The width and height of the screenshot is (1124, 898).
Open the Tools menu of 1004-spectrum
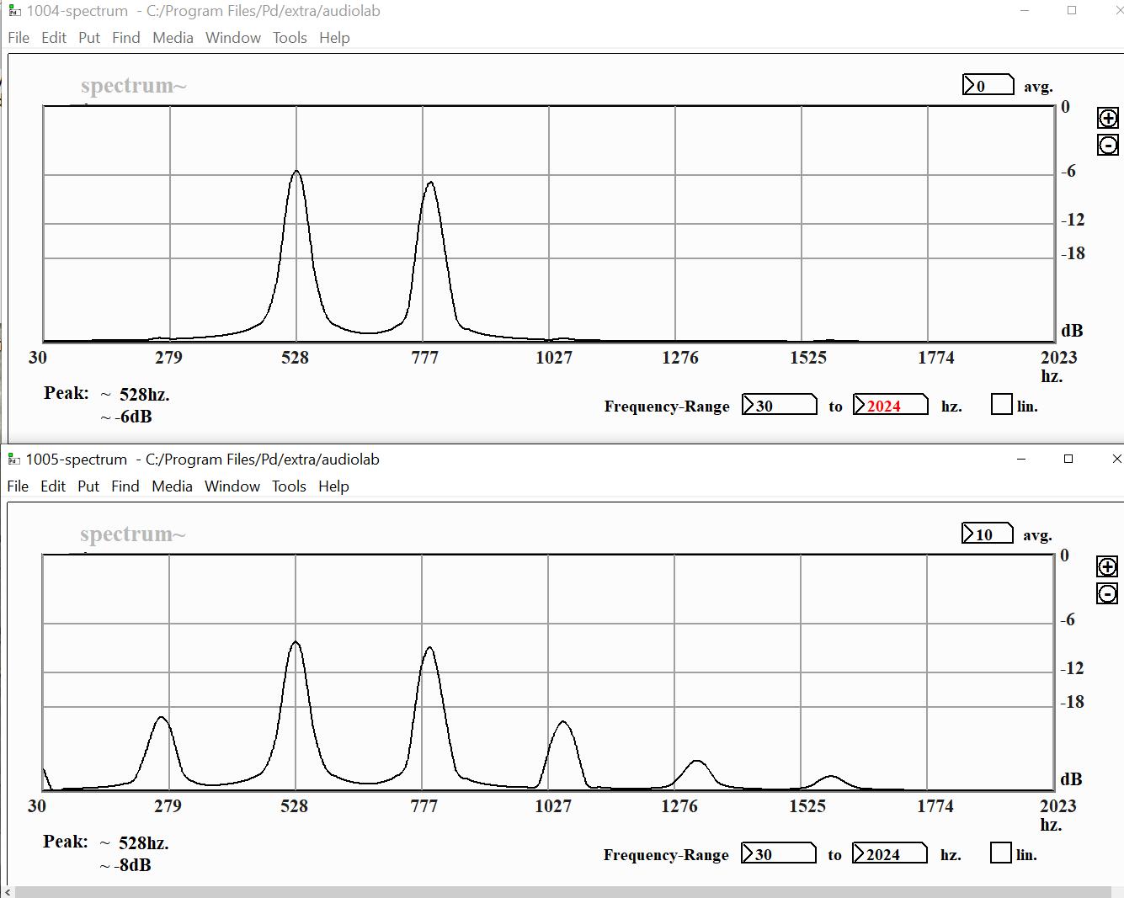[x=290, y=38]
